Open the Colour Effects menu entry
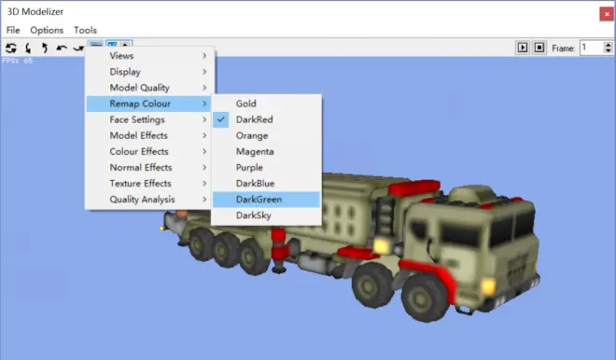The image size is (616, 360). point(149,151)
